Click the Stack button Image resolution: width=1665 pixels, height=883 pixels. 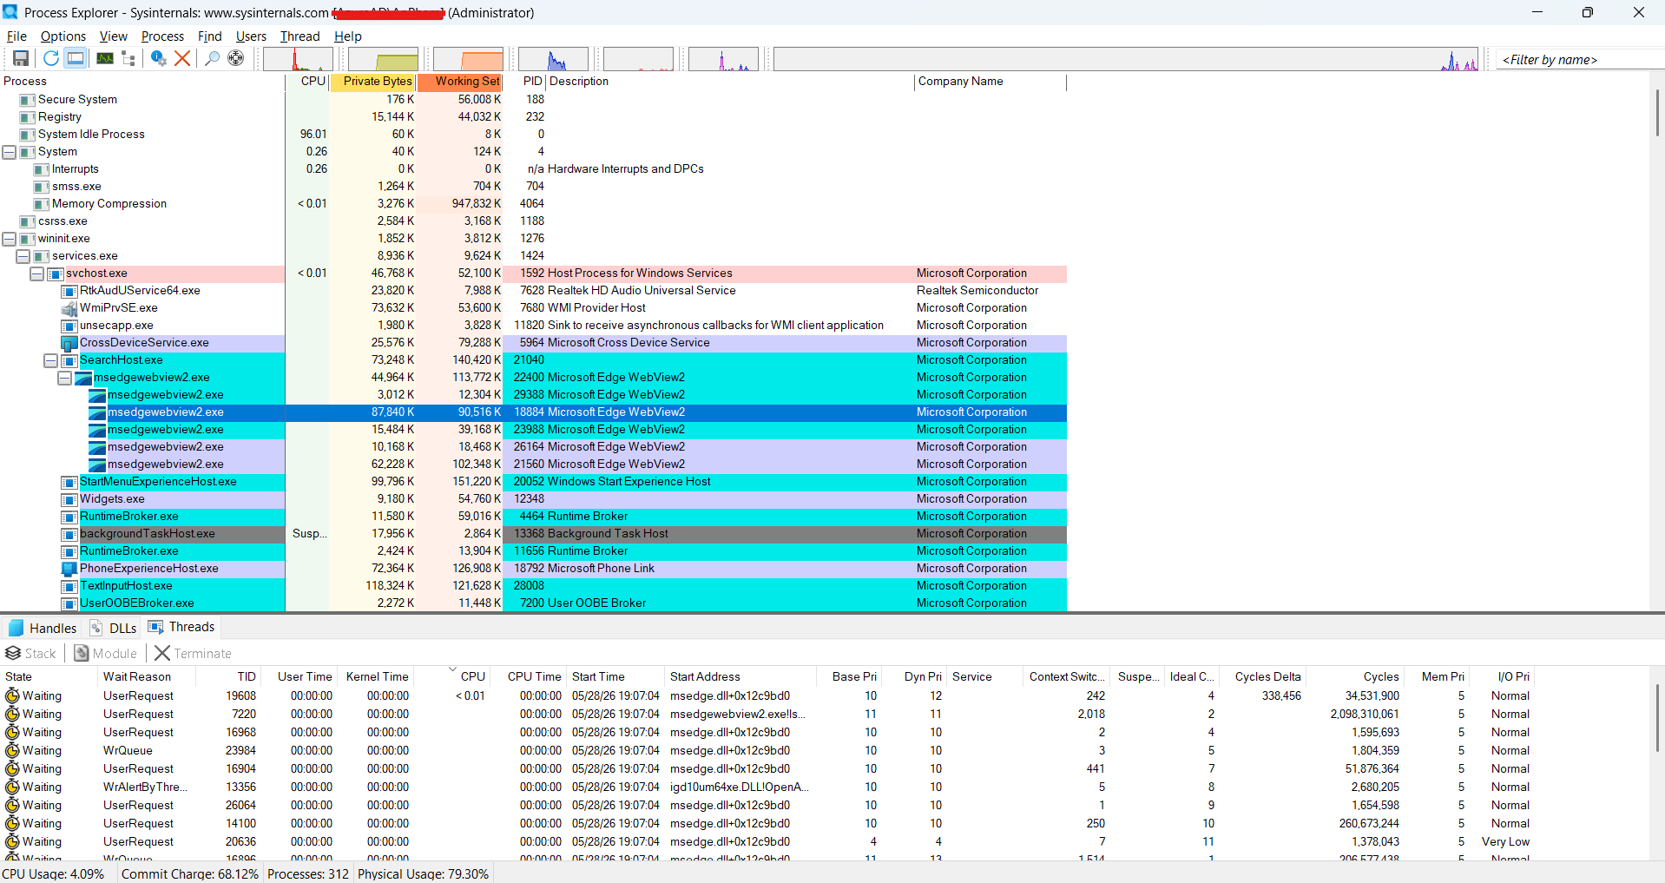(x=31, y=653)
